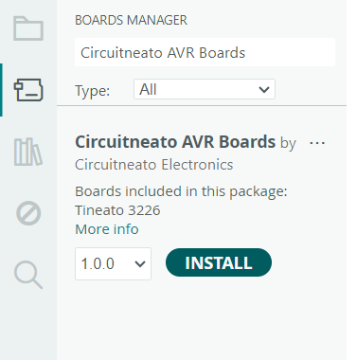Select the Circuitneato AVR Boards package title

(175, 142)
